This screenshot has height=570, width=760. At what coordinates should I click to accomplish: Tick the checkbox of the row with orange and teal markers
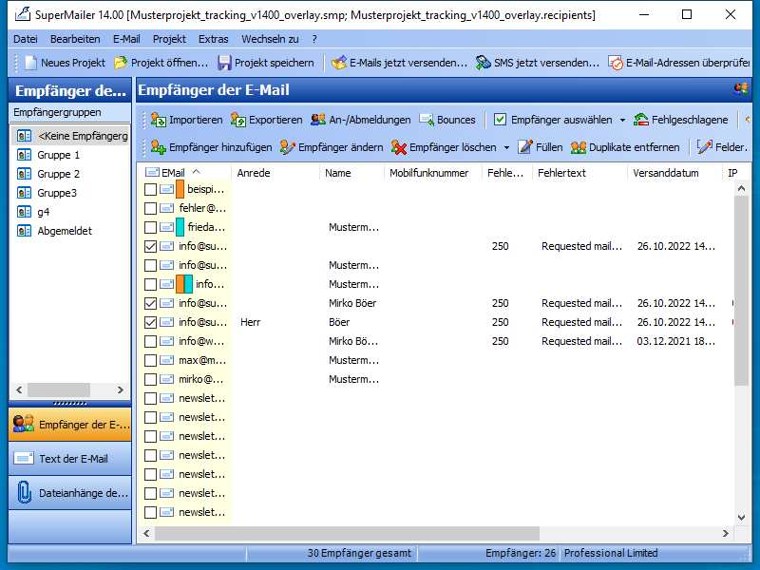point(150,284)
